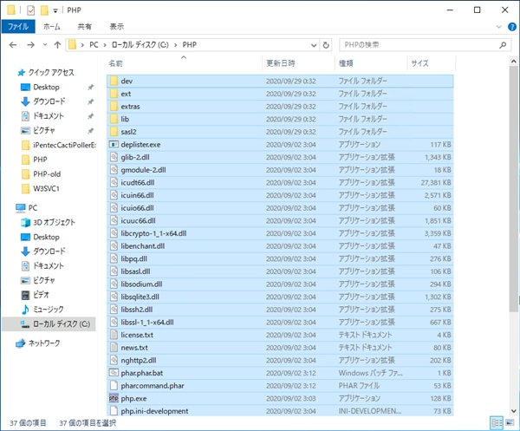This screenshot has width=520, height=431.
Task: Open Quick Access star item
Action: [x=46, y=72]
